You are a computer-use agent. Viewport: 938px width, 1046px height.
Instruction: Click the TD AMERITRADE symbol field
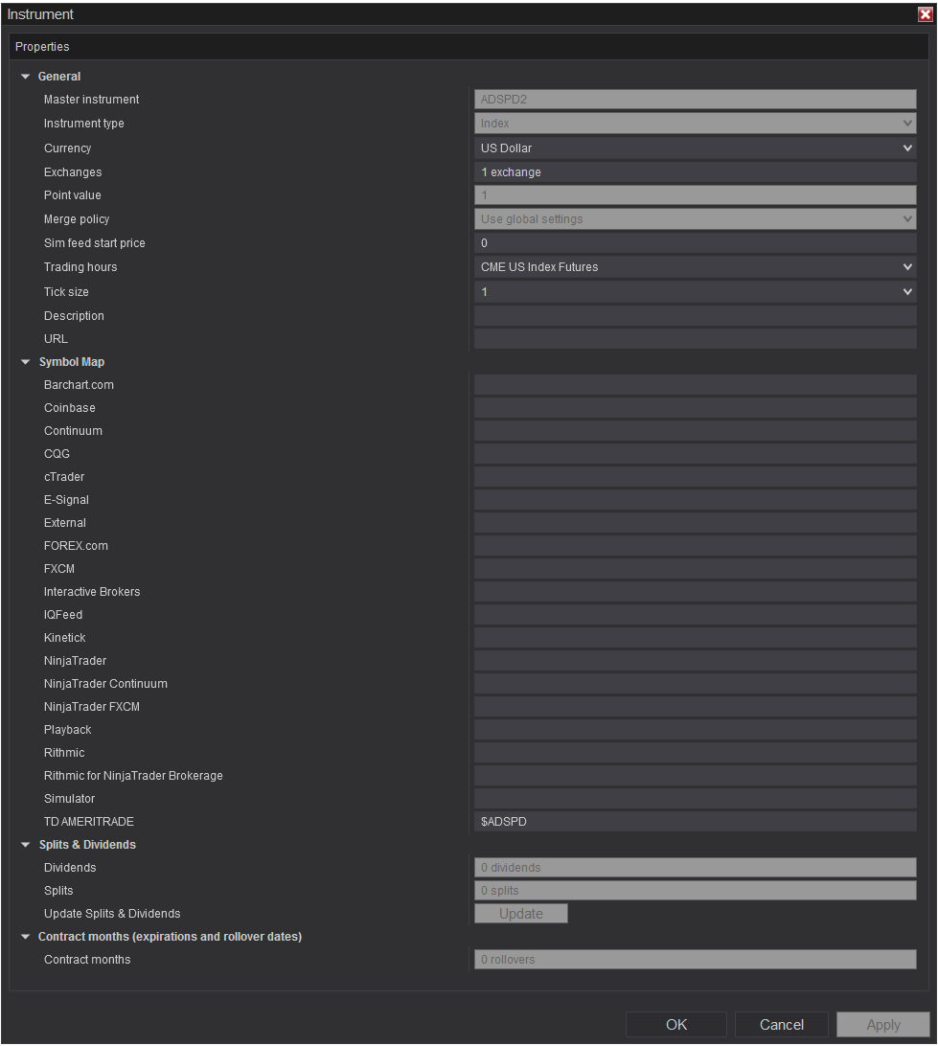click(695, 822)
